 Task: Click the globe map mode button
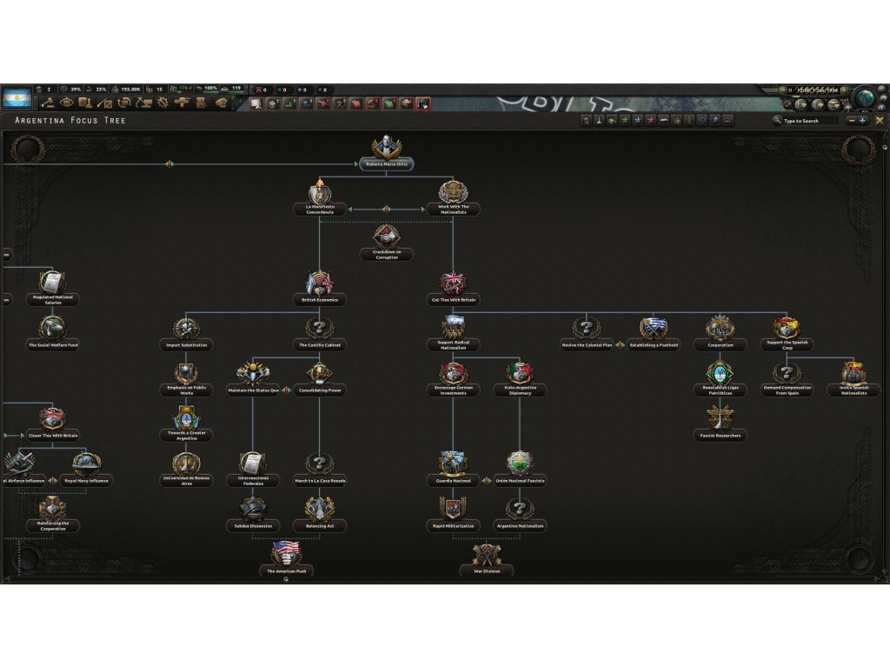click(865, 97)
